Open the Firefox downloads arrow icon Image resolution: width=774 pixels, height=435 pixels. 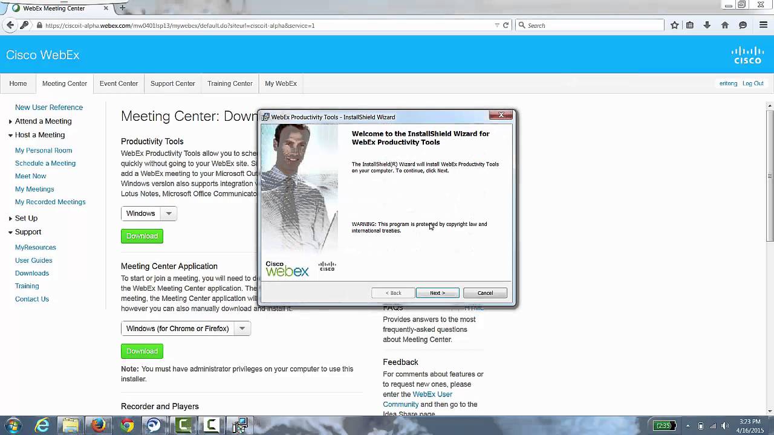pos(707,25)
